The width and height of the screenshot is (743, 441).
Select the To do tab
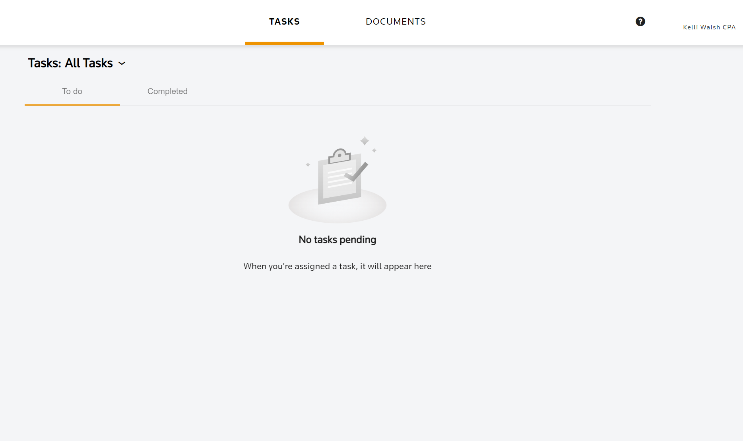coord(72,91)
